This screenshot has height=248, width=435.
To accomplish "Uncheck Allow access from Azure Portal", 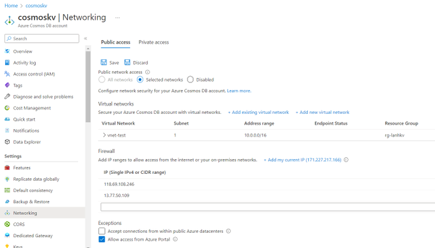I will [x=102, y=239].
